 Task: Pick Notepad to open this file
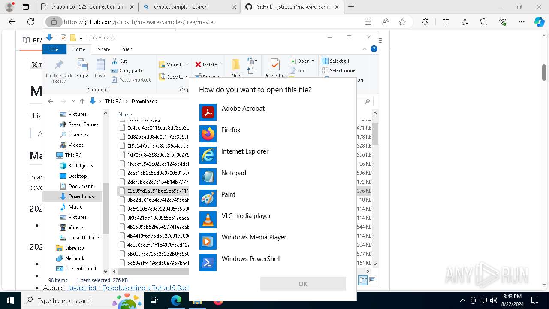273,177
